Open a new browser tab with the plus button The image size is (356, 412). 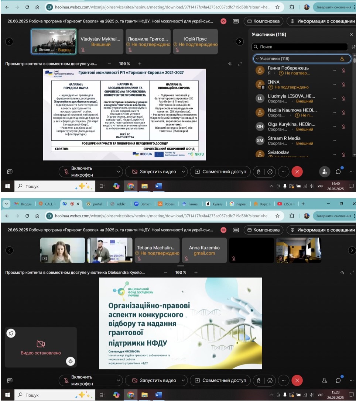[x=303, y=204]
